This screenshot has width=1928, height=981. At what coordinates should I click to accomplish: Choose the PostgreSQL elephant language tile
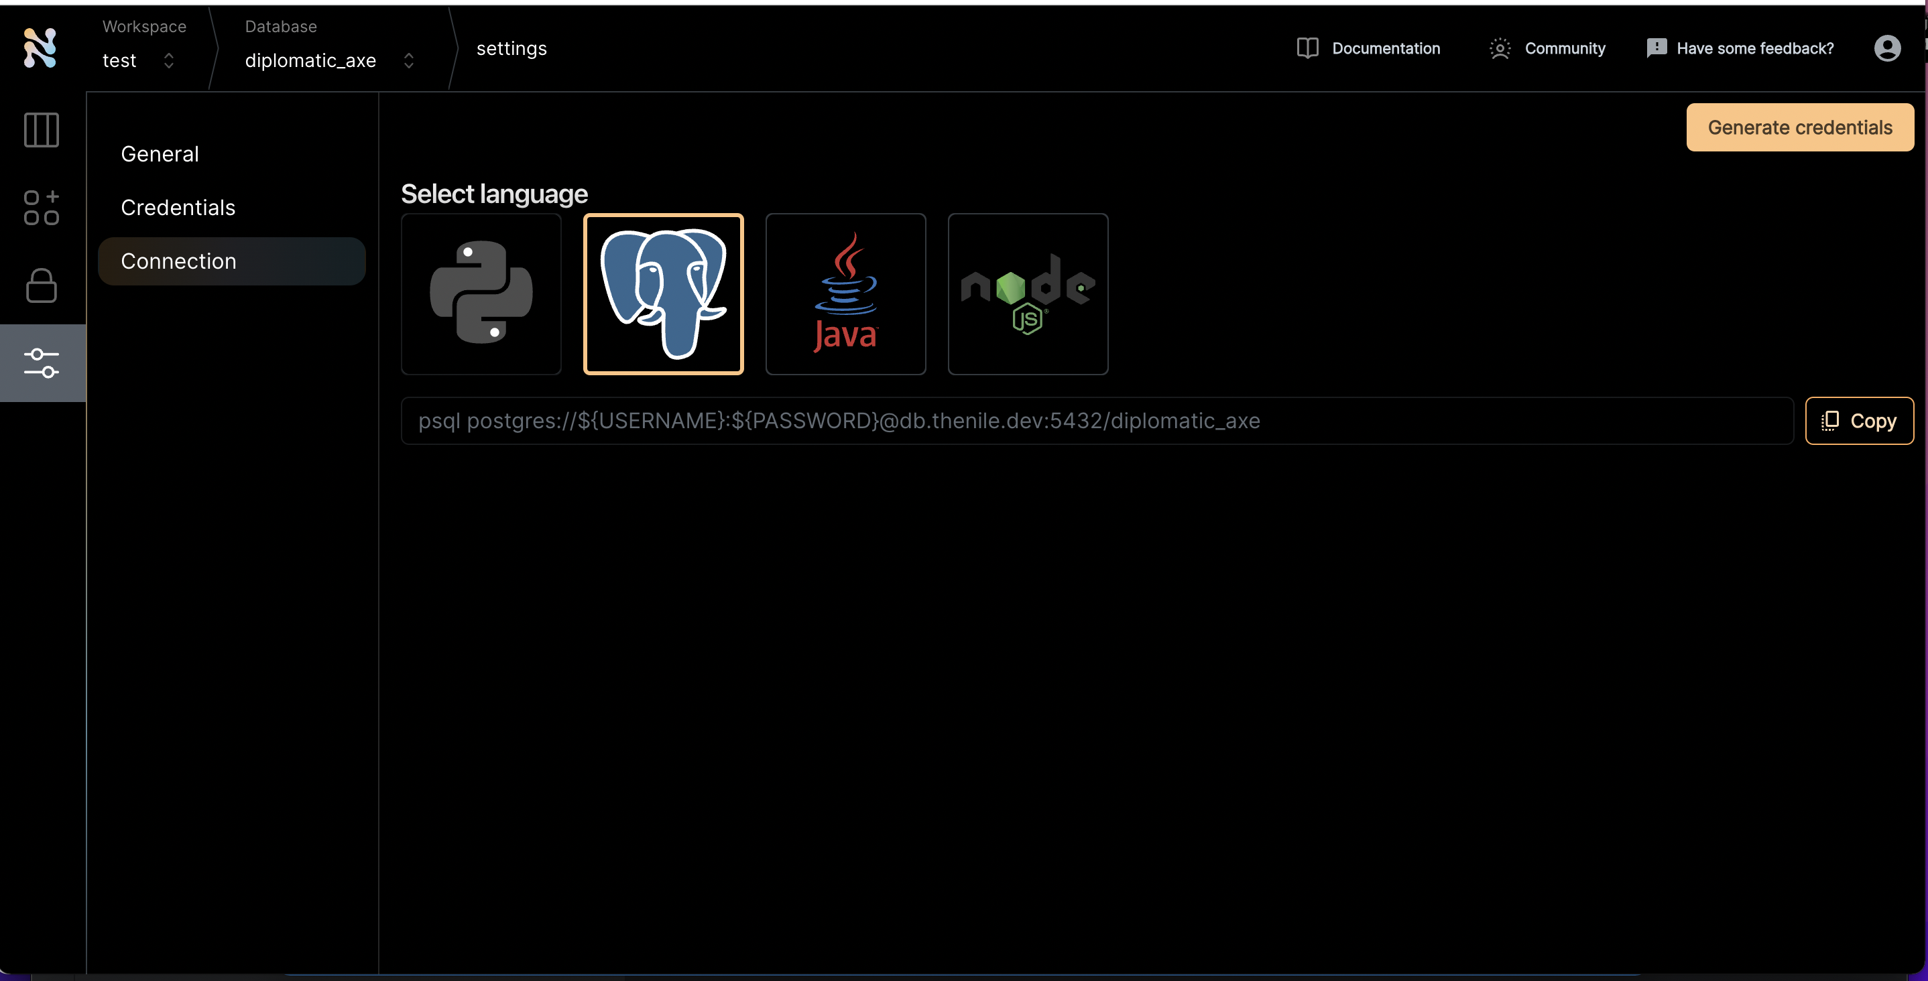coord(663,293)
